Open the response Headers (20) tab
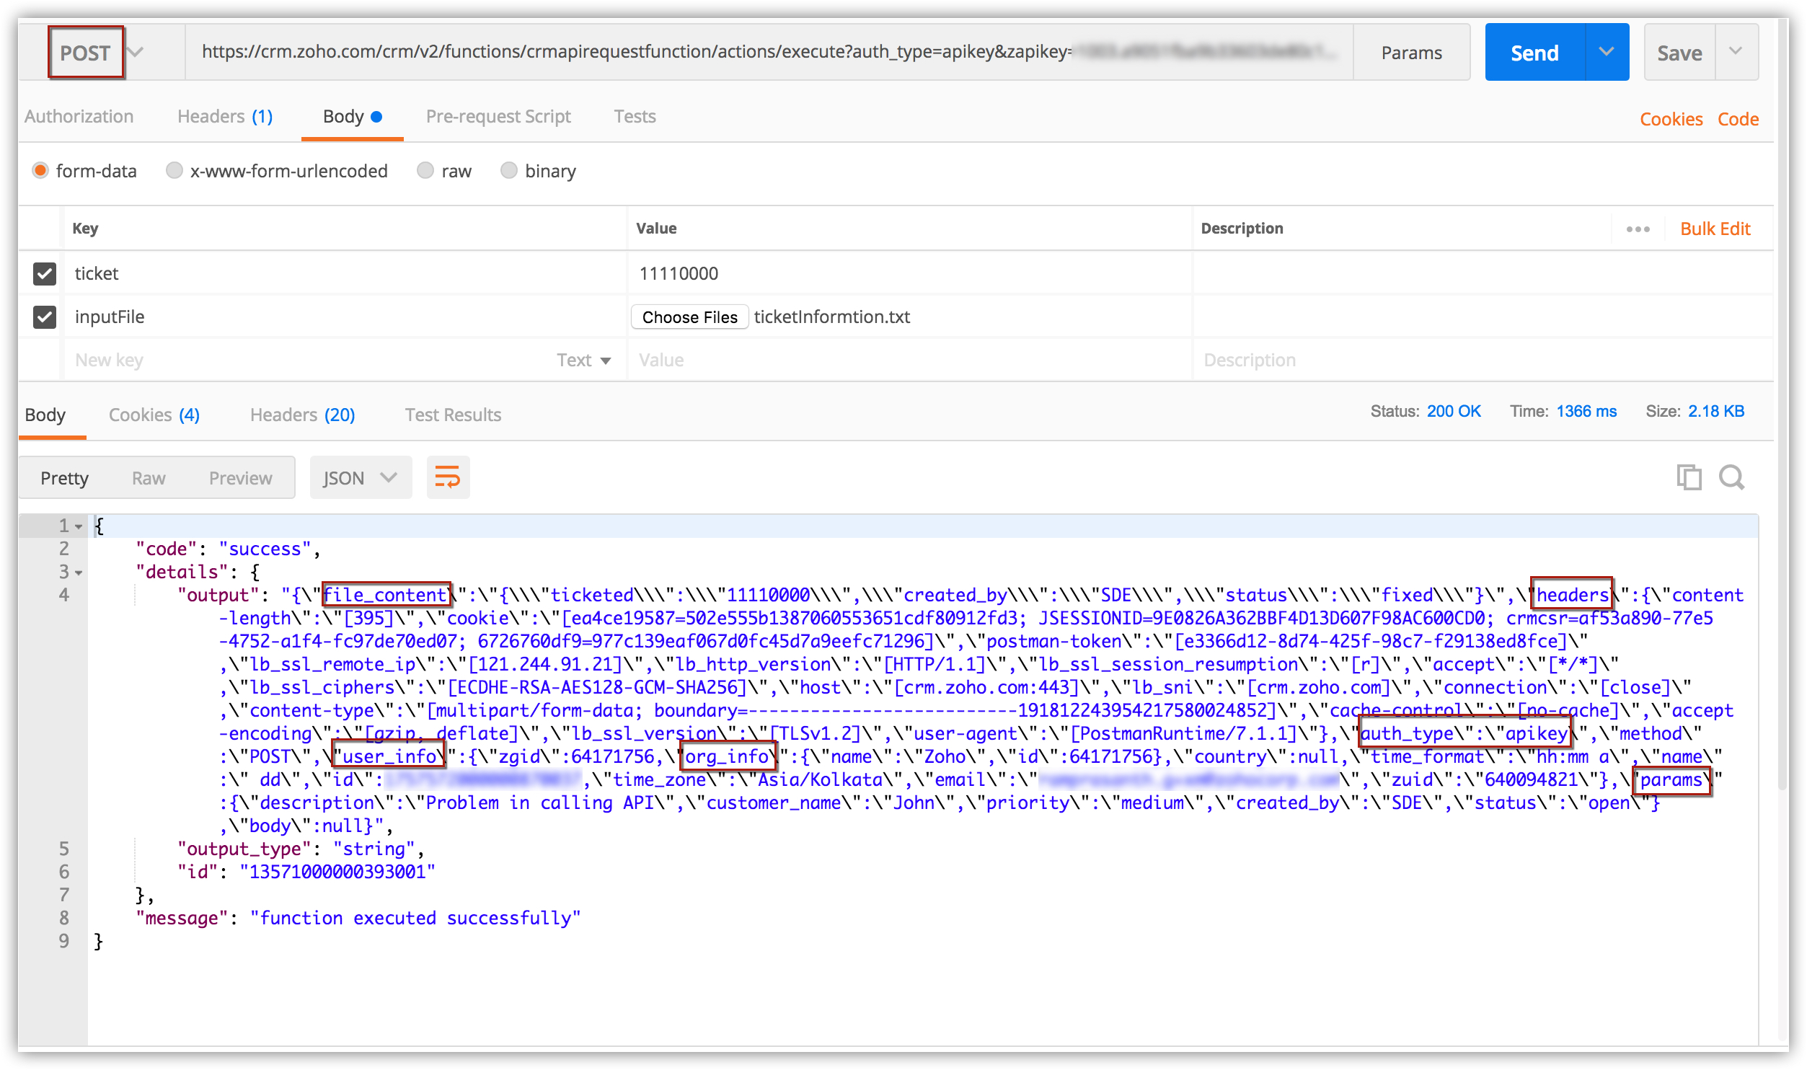Image resolution: width=1807 pixels, height=1070 pixels. 302,415
